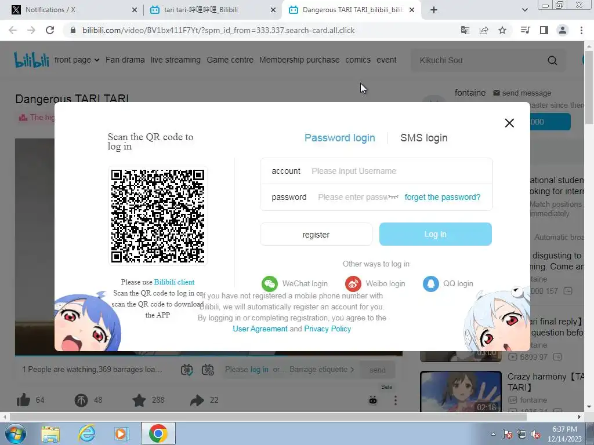Click the 'log in' link in barrage bar
The image size is (594, 445).
pos(259,369)
